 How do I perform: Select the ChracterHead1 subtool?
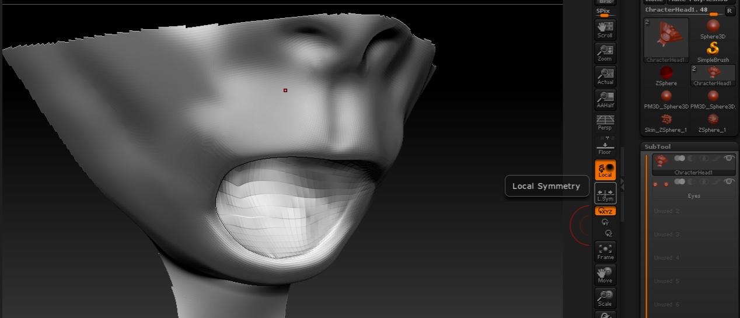tap(694, 165)
